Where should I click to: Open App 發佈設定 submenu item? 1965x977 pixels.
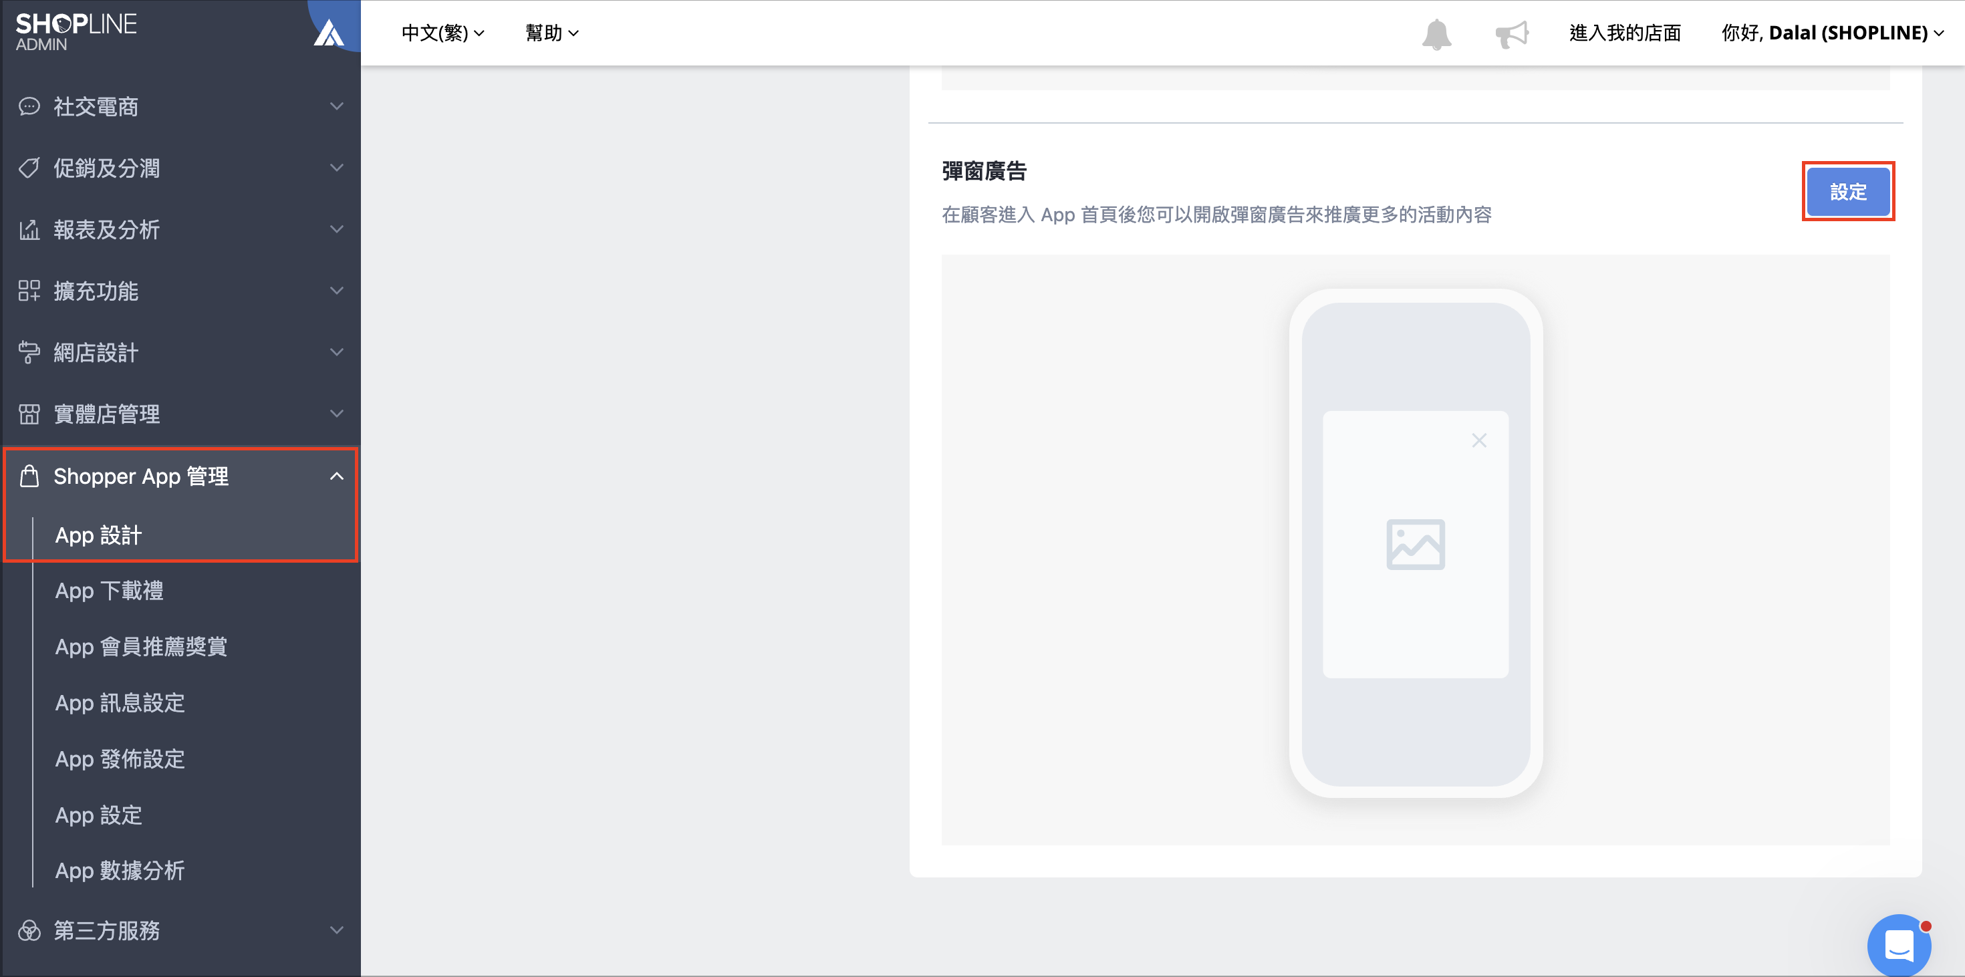click(x=120, y=759)
